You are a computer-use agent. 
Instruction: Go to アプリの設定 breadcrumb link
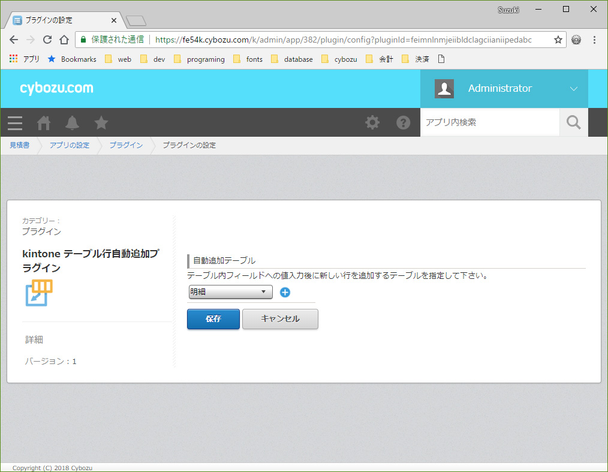(70, 145)
